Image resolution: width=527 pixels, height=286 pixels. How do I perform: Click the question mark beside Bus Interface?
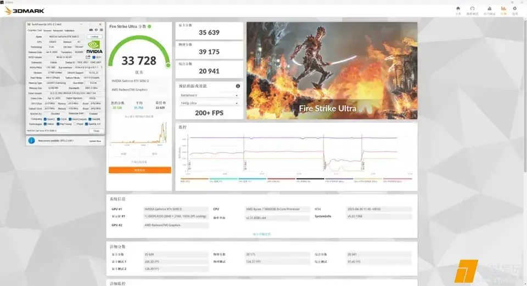tap(102, 67)
